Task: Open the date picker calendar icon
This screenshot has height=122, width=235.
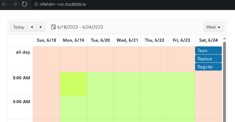Action: [x=53, y=27]
